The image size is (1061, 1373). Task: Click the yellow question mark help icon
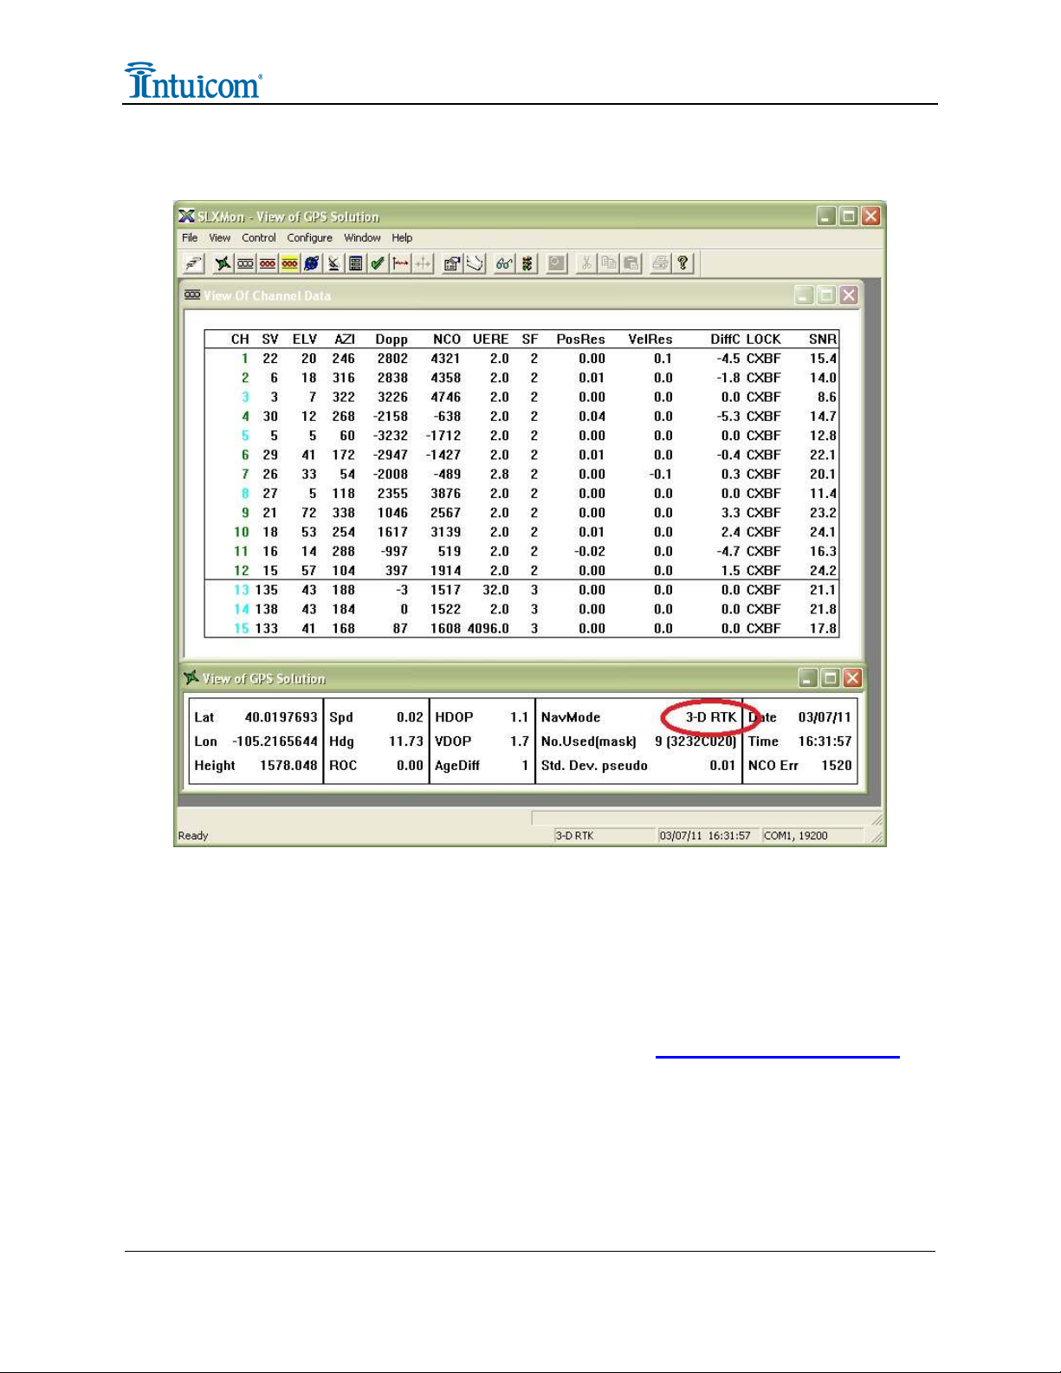683,263
